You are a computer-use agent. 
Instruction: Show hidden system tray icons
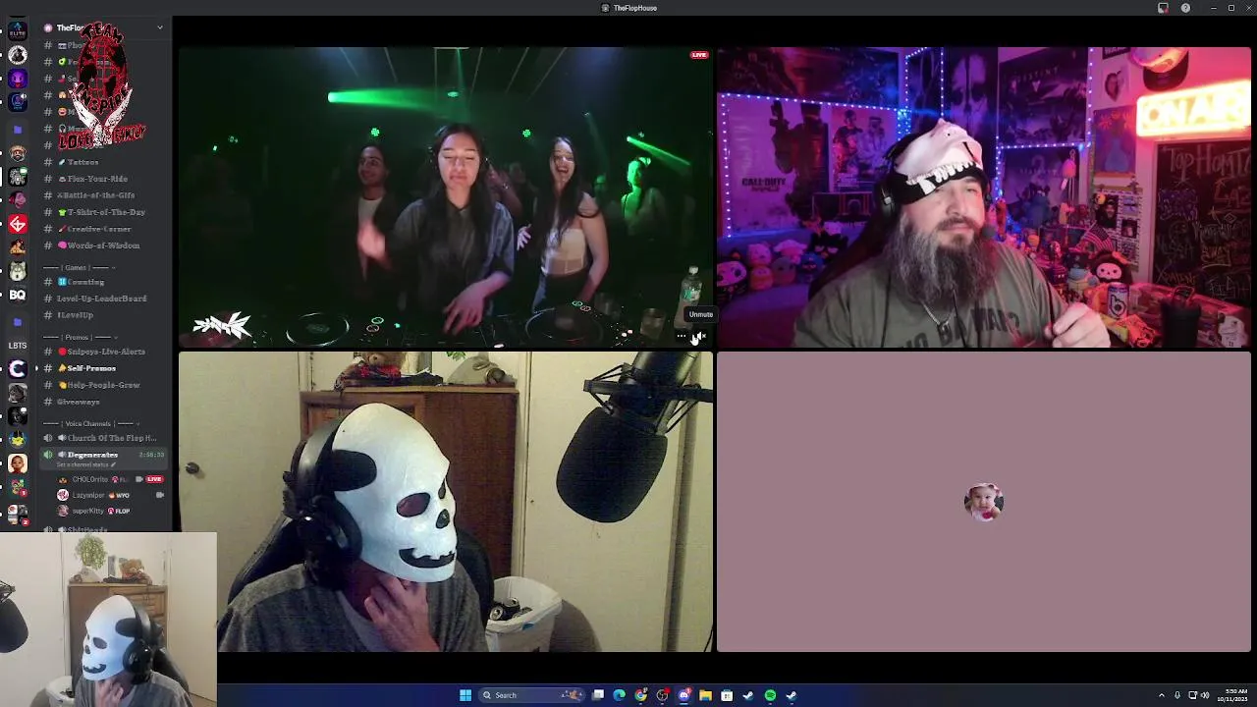coord(1162,695)
